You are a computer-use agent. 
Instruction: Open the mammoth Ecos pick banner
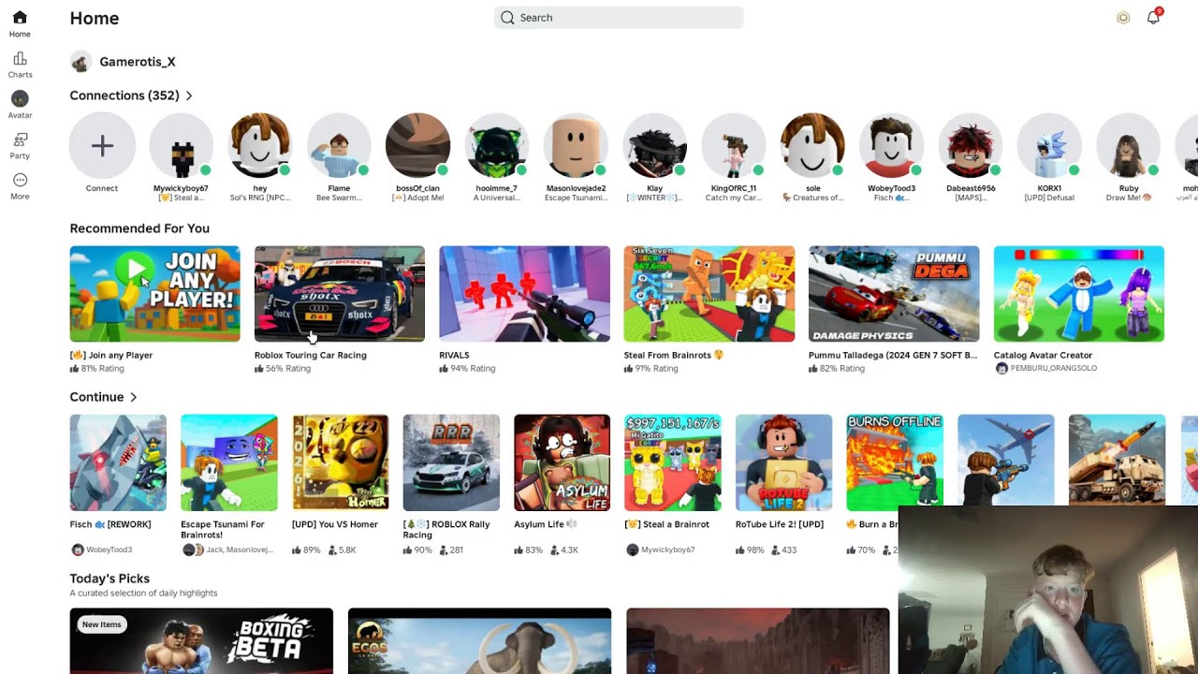coord(479,640)
